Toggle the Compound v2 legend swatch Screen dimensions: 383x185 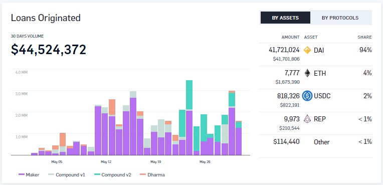point(97,174)
